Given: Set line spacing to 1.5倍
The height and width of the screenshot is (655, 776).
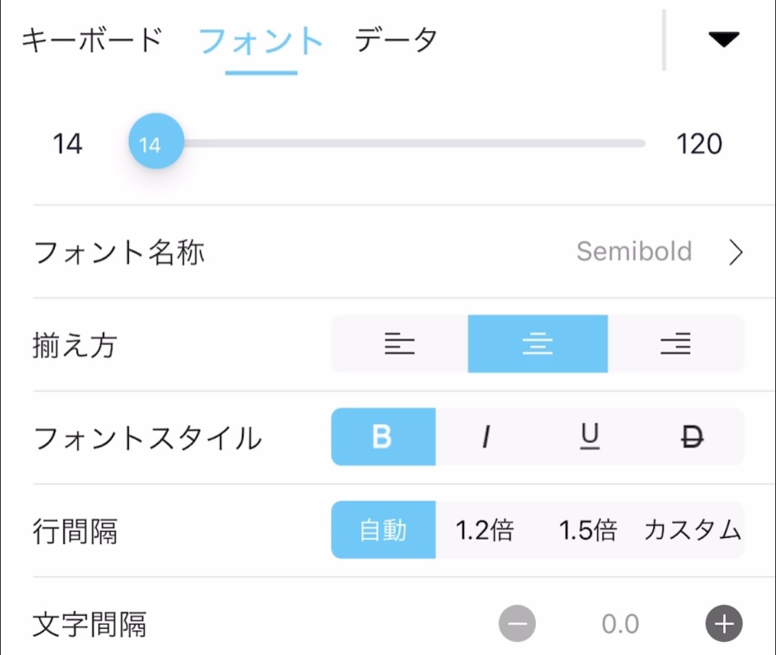Looking at the screenshot, I should tap(588, 530).
